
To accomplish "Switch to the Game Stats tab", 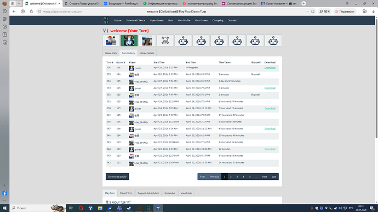I will click(x=111, y=53).
